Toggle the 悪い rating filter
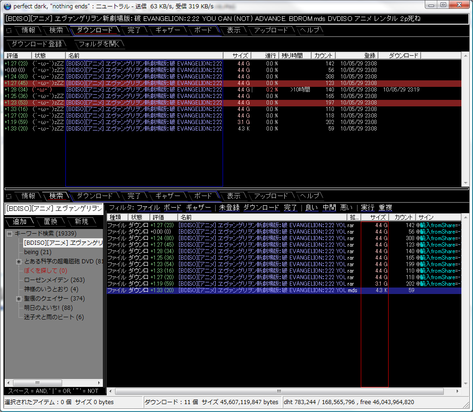This screenshot has width=473, height=412. pos(346,208)
